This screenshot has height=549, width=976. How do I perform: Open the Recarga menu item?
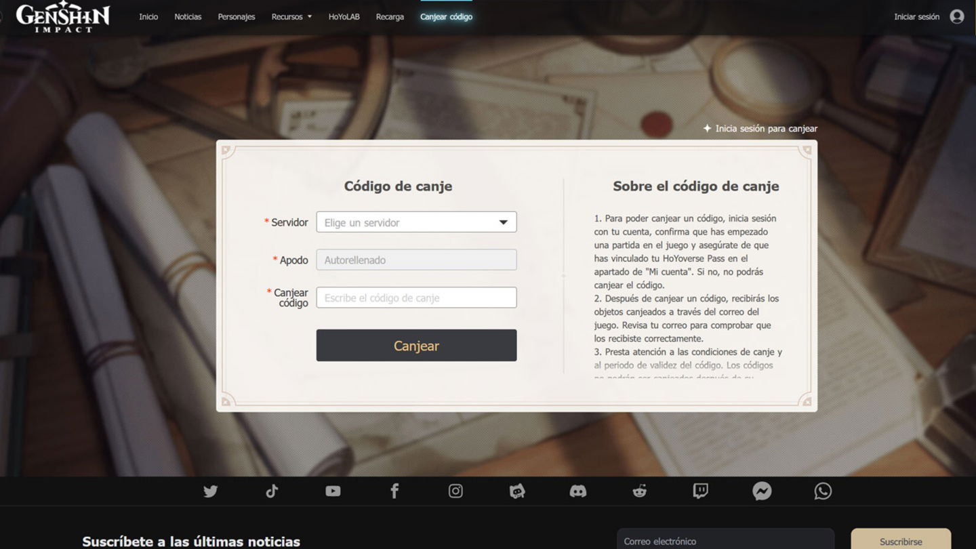click(x=390, y=17)
